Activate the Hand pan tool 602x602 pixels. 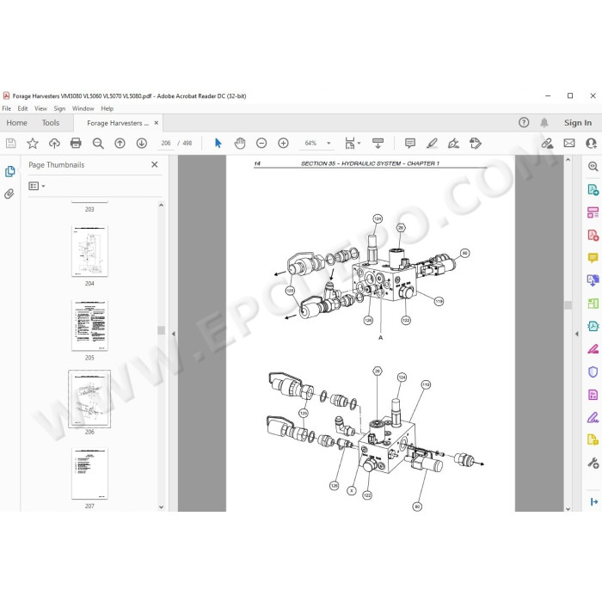(x=240, y=144)
